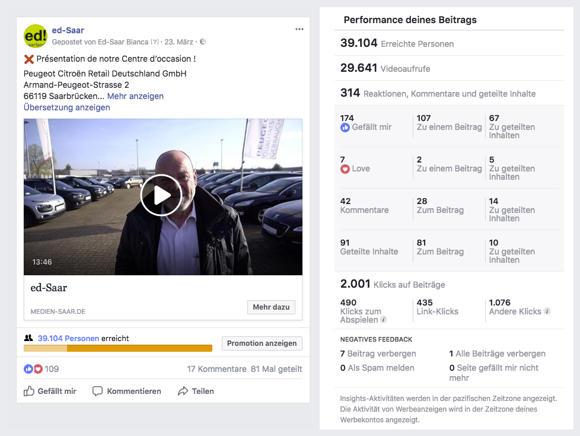Open the 81 Mal geteilt link

coord(276,369)
